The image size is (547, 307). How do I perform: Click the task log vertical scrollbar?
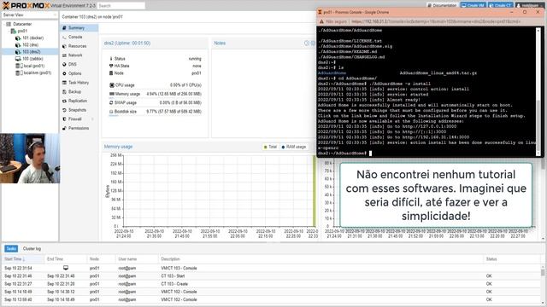(x=543, y=284)
